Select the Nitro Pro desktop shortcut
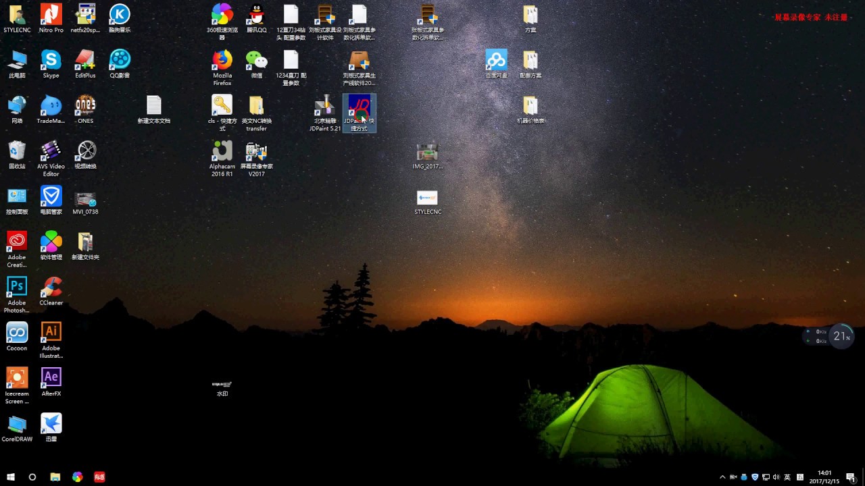The image size is (865, 486). coord(51,15)
